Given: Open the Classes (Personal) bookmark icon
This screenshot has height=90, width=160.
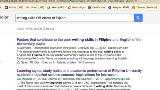Looking at the screenshot, I should pos(133,7).
